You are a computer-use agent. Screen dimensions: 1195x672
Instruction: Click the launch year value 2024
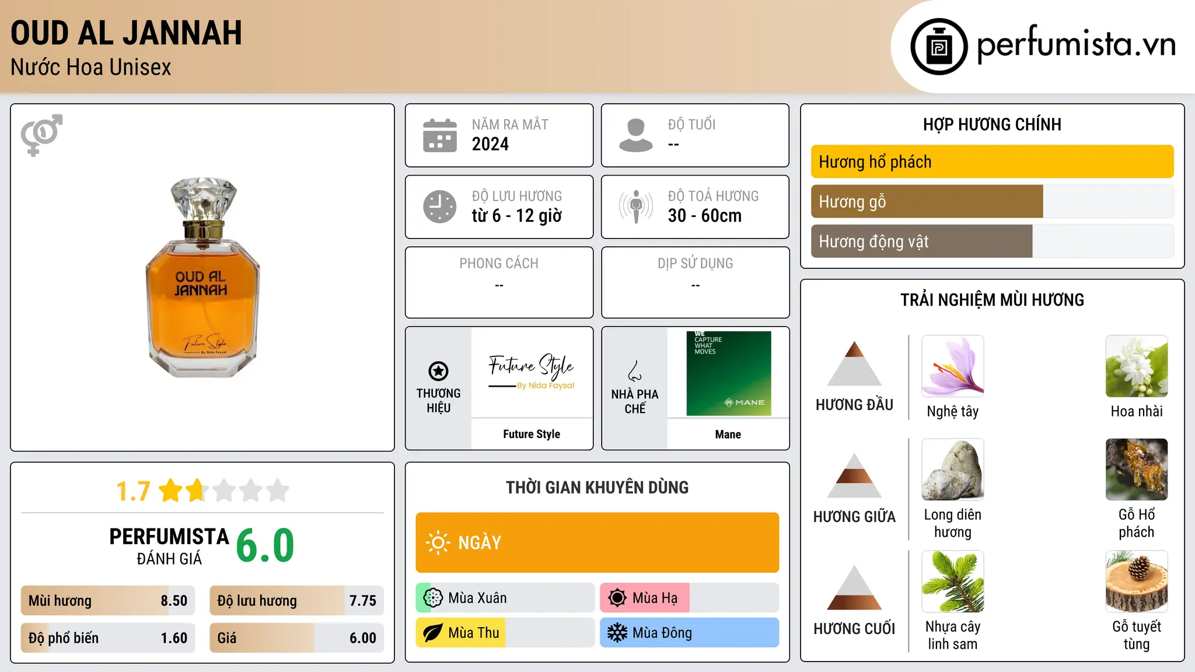click(490, 144)
